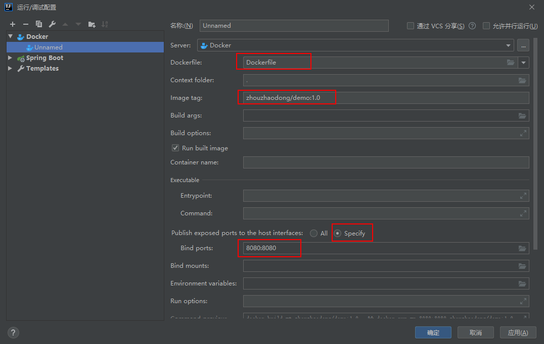Viewport: 544px width, 344px height.
Task: Expand the Templates tree node
Action: [10, 69]
